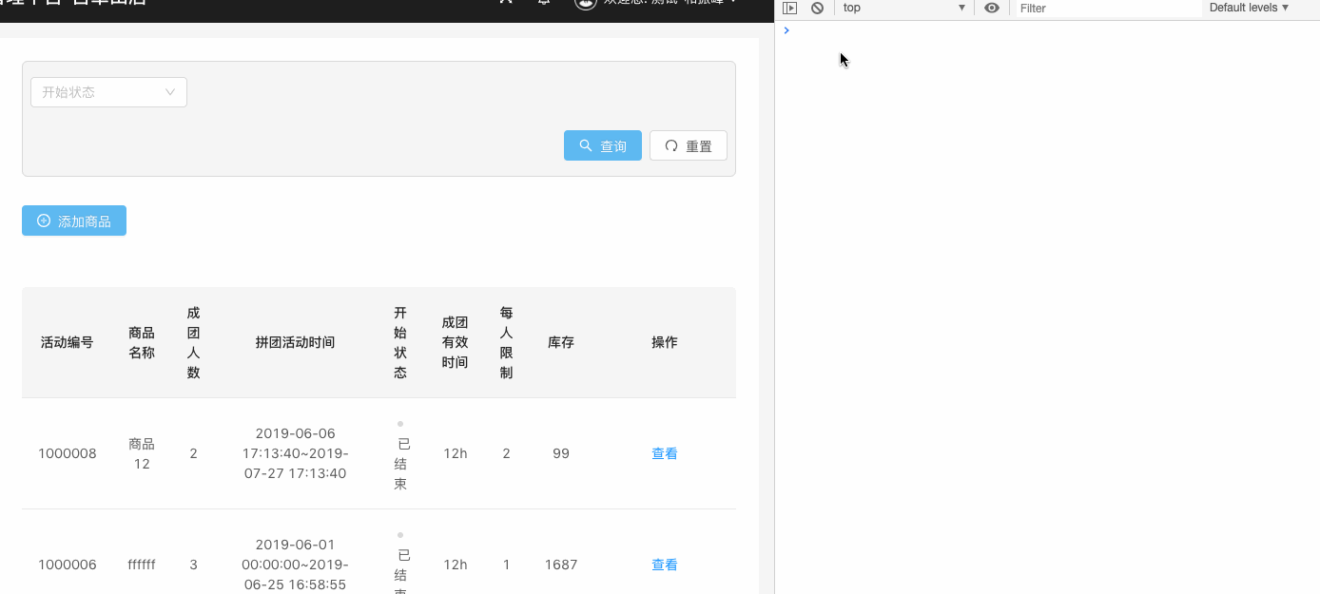Click the 成团人数 column header

pyautogui.click(x=193, y=342)
